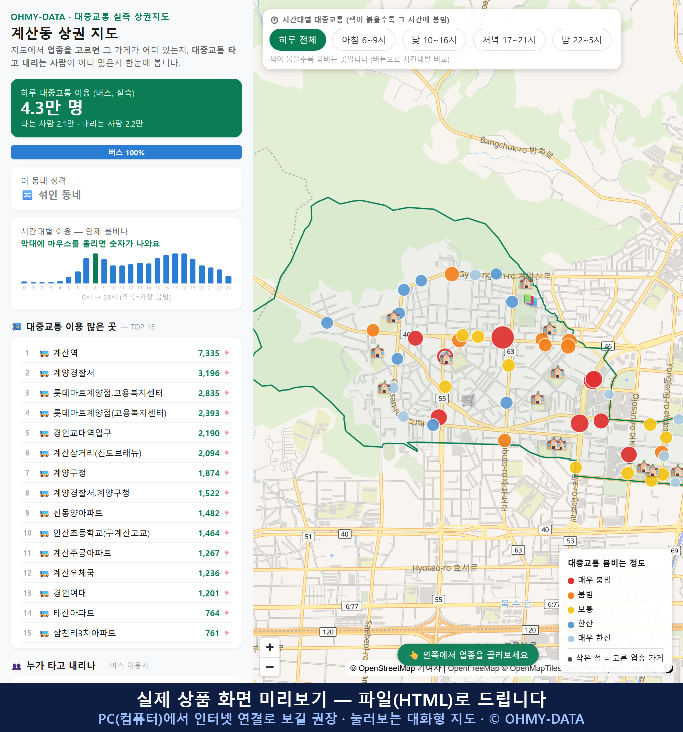Select the 하루 전체 time filter
The width and height of the screenshot is (683, 732).
coord(297,40)
